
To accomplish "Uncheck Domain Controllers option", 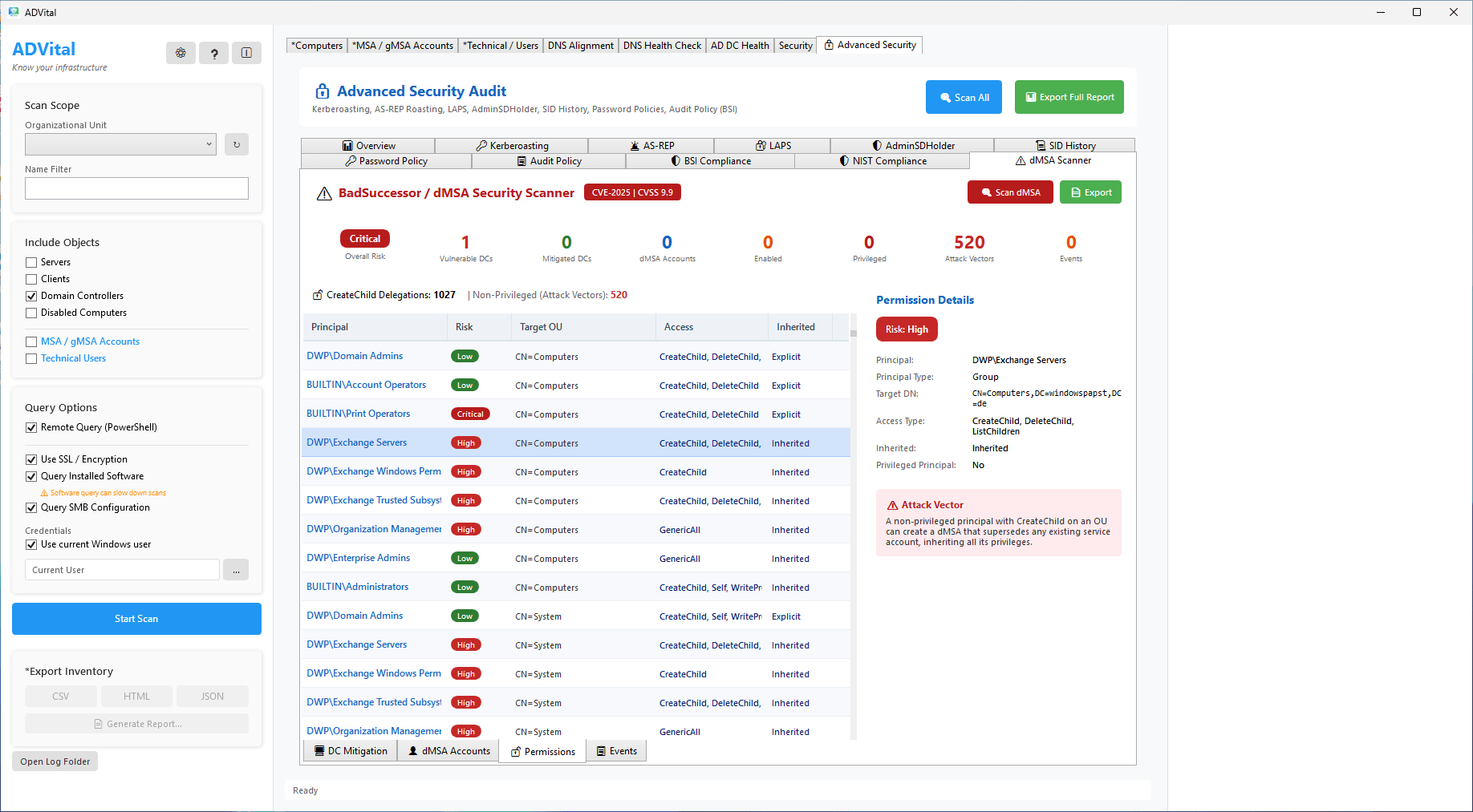I will pyautogui.click(x=31, y=296).
